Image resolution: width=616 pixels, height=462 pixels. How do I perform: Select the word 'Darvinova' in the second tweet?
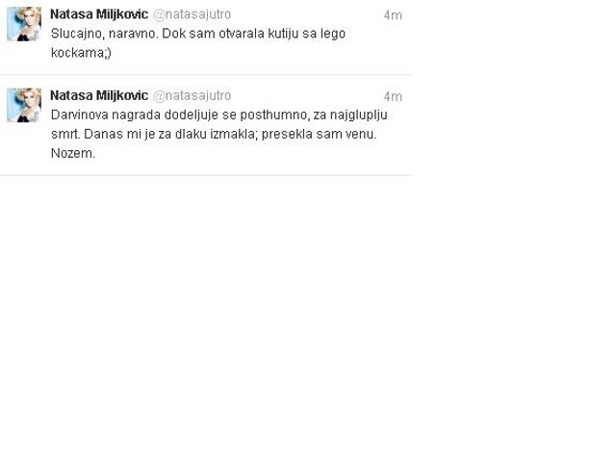[x=79, y=115]
